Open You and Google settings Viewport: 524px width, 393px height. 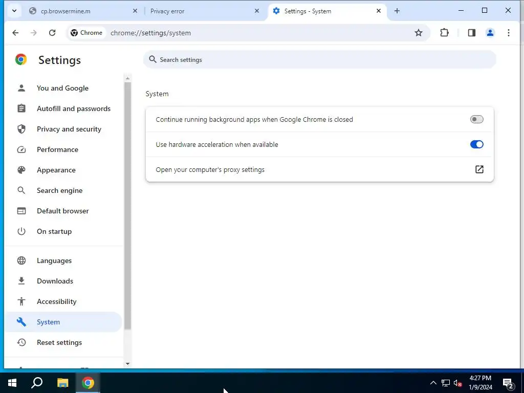(x=63, y=88)
